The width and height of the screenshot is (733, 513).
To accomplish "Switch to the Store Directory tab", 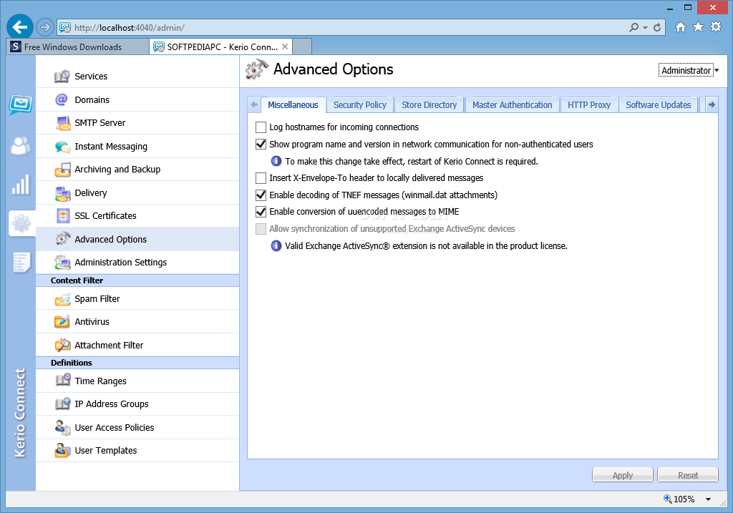I will point(429,104).
